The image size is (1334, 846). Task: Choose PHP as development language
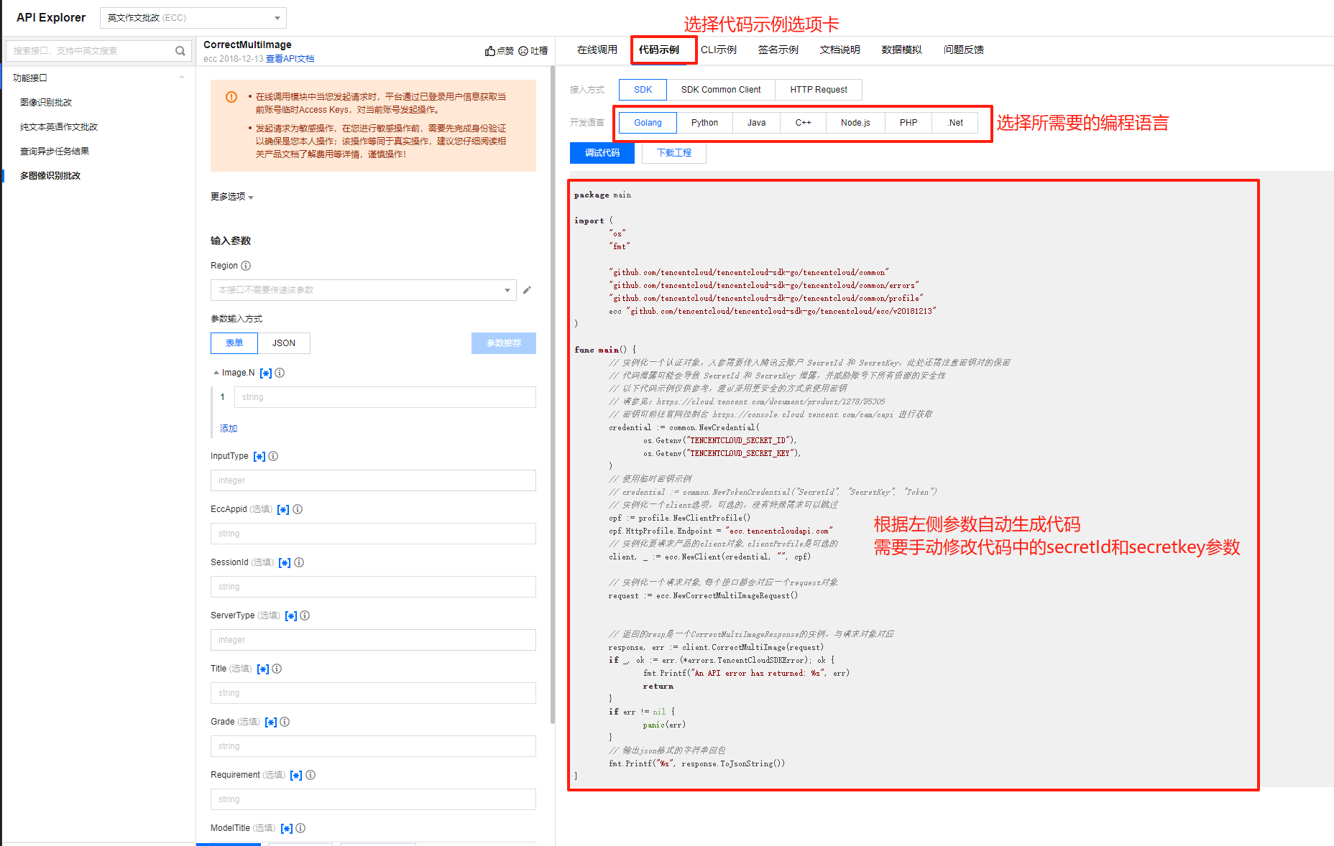(908, 123)
